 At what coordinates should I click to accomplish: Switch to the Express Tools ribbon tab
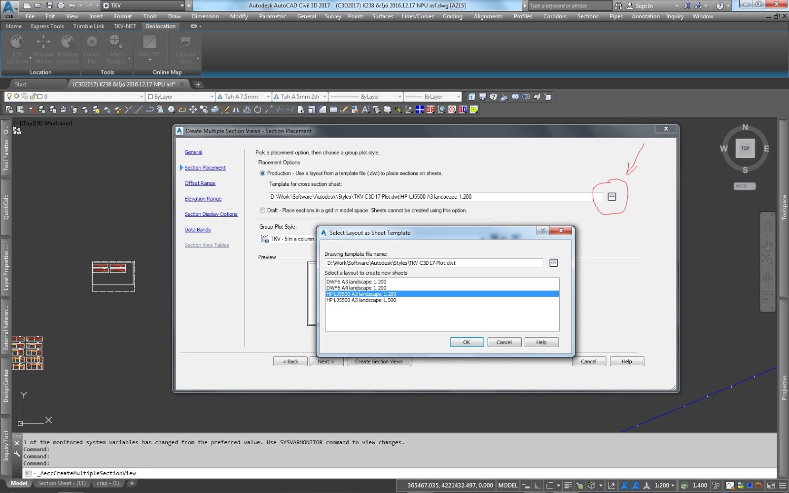tap(47, 26)
